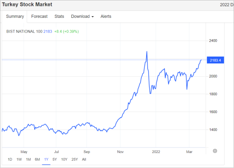Select the 5Y time range
Viewport: 234px width, 168px height.
[54, 160]
